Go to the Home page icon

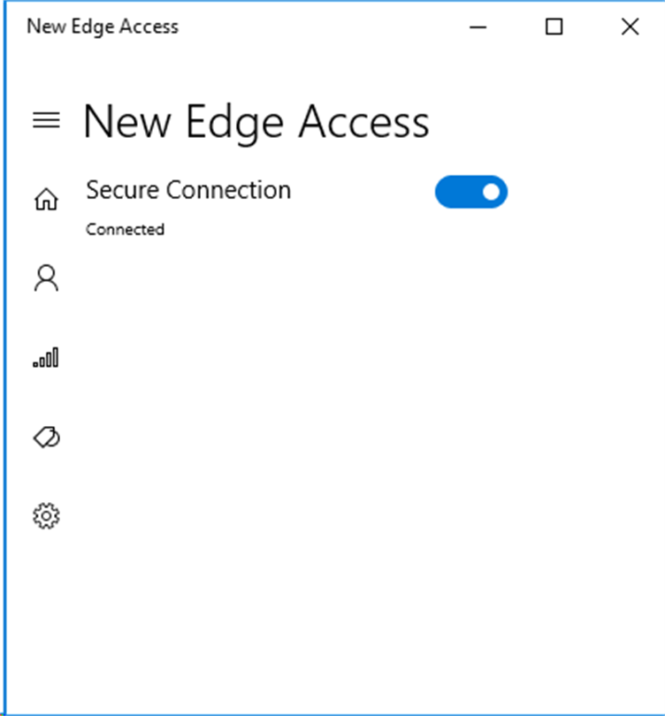[46, 200]
